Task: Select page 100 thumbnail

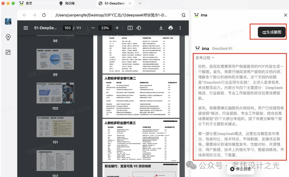Action: click(x=55, y=93)
